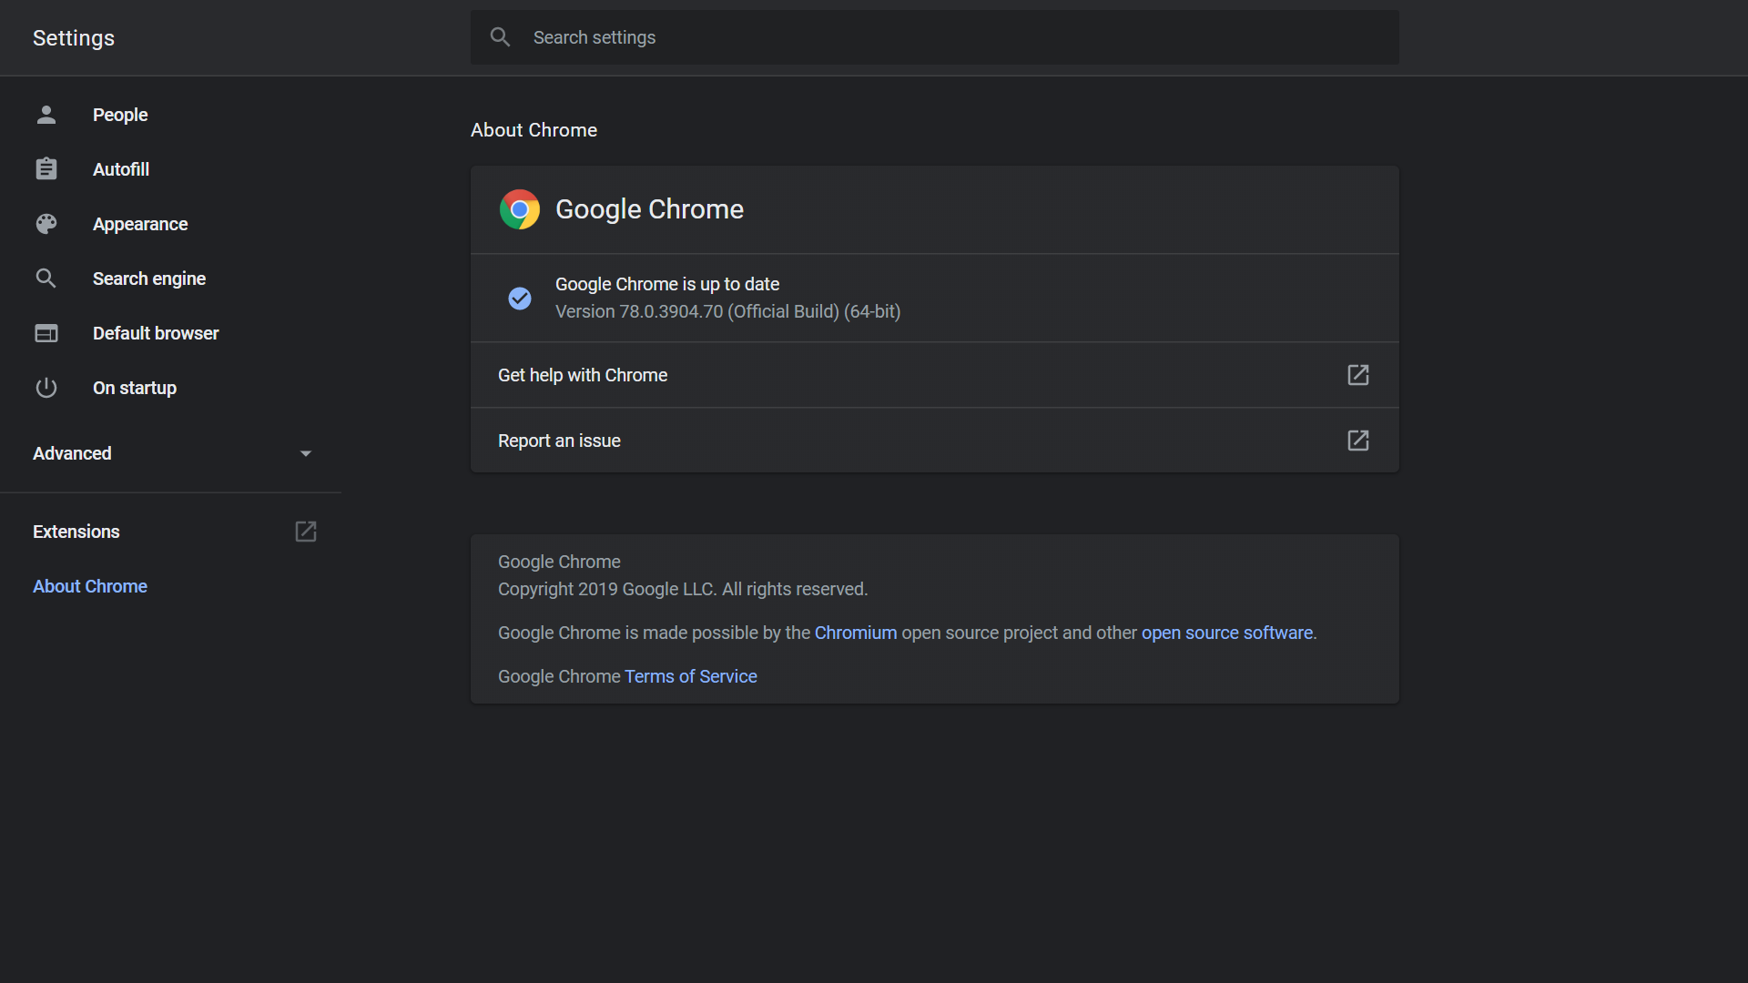This screenshot has height=983, width=1748.
Task: Open the open source software link
Action: (1227, 633)
